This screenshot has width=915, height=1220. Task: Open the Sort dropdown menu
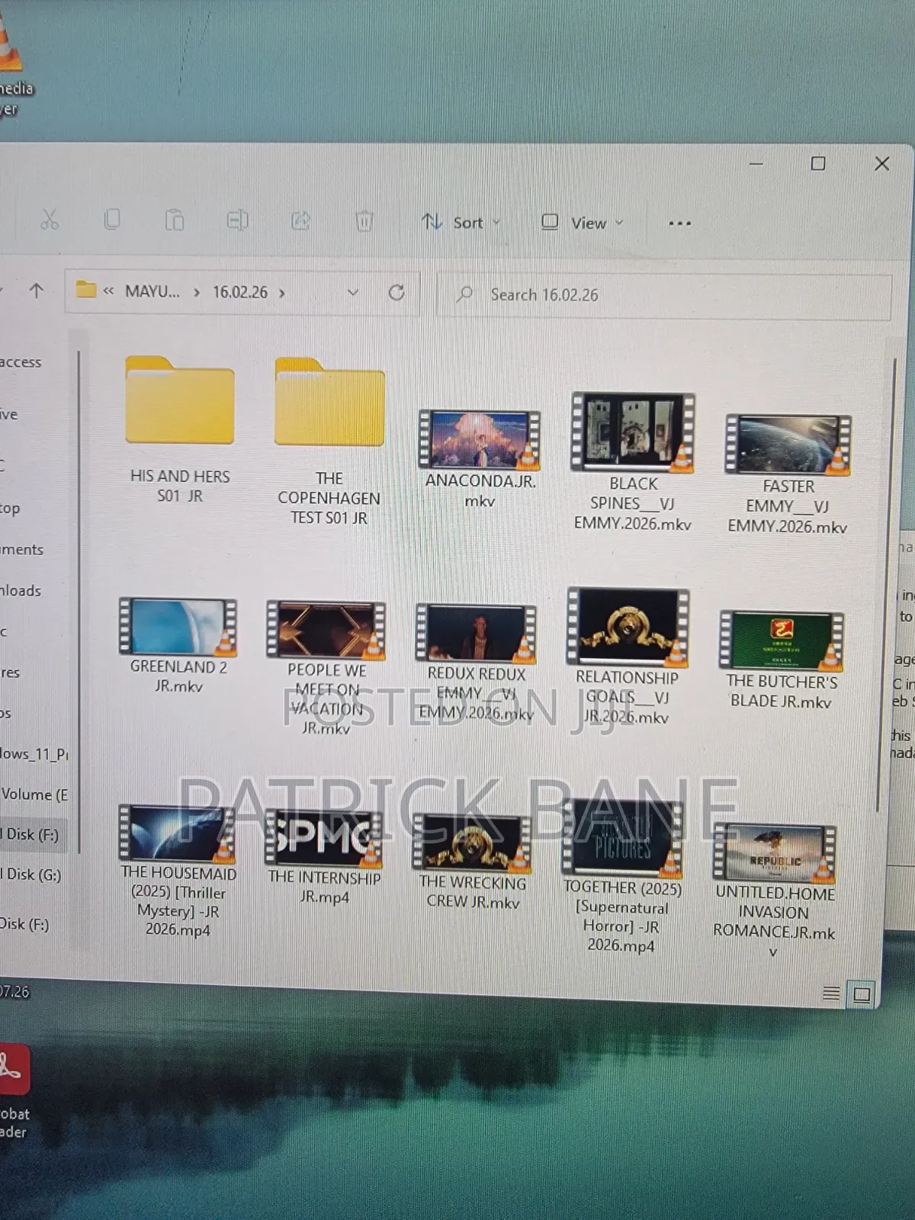point(461,223)
